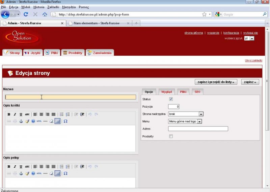Open the Produkty admin tab
The width and height of the screenshot is (270, 192).
coord(72,53)
